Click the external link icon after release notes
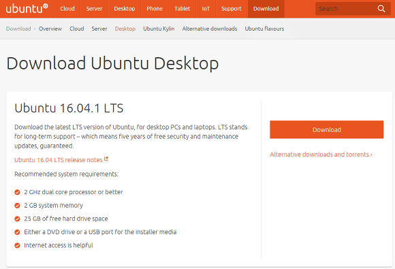 click(106, 159)
